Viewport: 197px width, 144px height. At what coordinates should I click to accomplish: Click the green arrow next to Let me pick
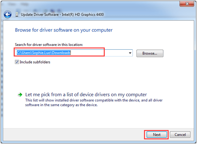20,95
